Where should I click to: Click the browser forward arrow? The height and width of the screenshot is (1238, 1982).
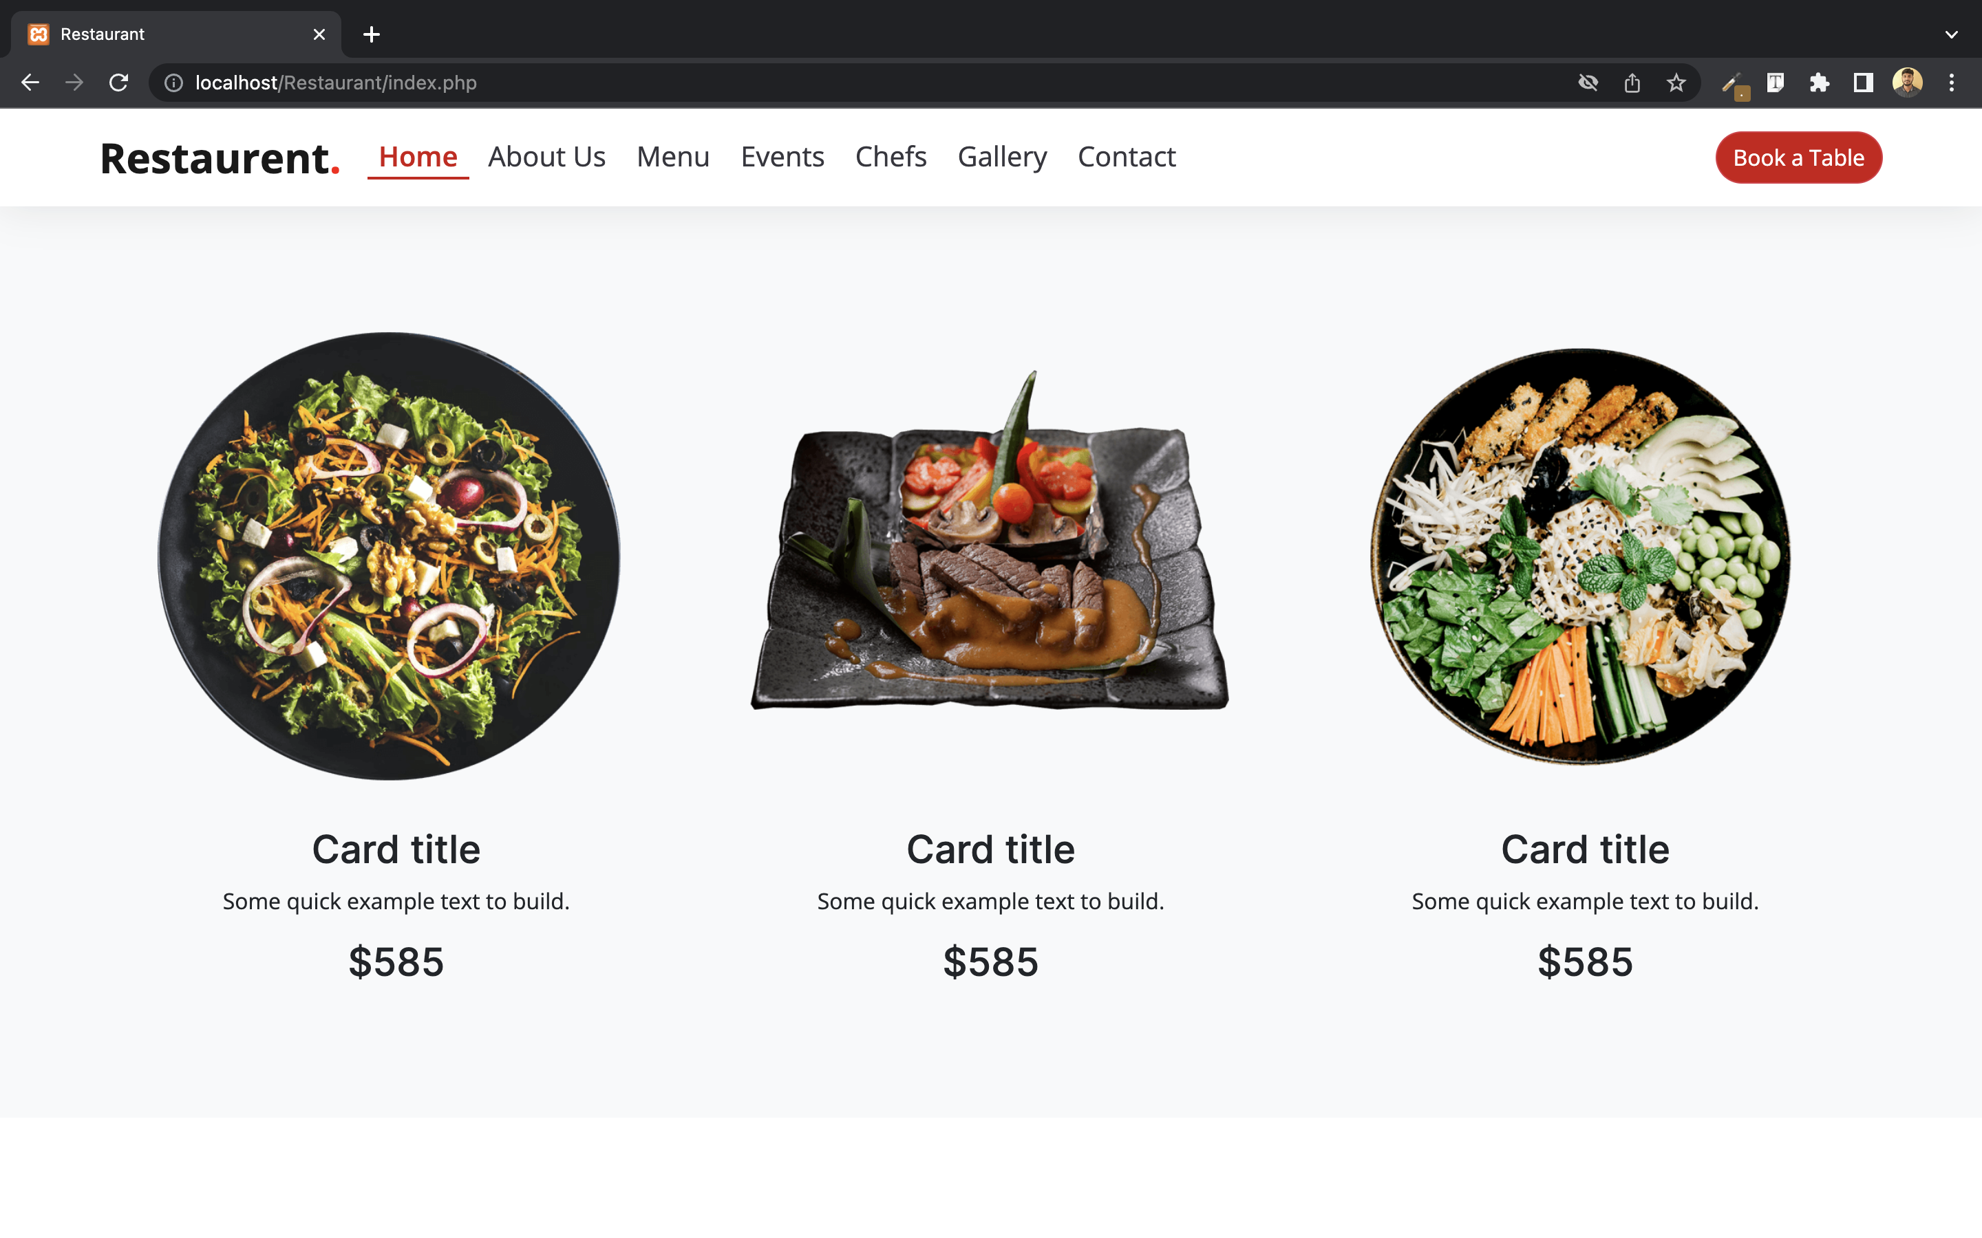coord(74,83)
